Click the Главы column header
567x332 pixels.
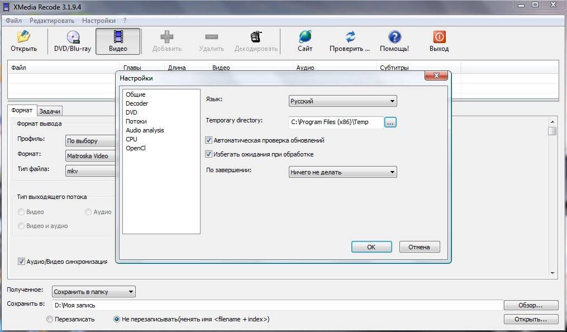[x=142, y=68]
